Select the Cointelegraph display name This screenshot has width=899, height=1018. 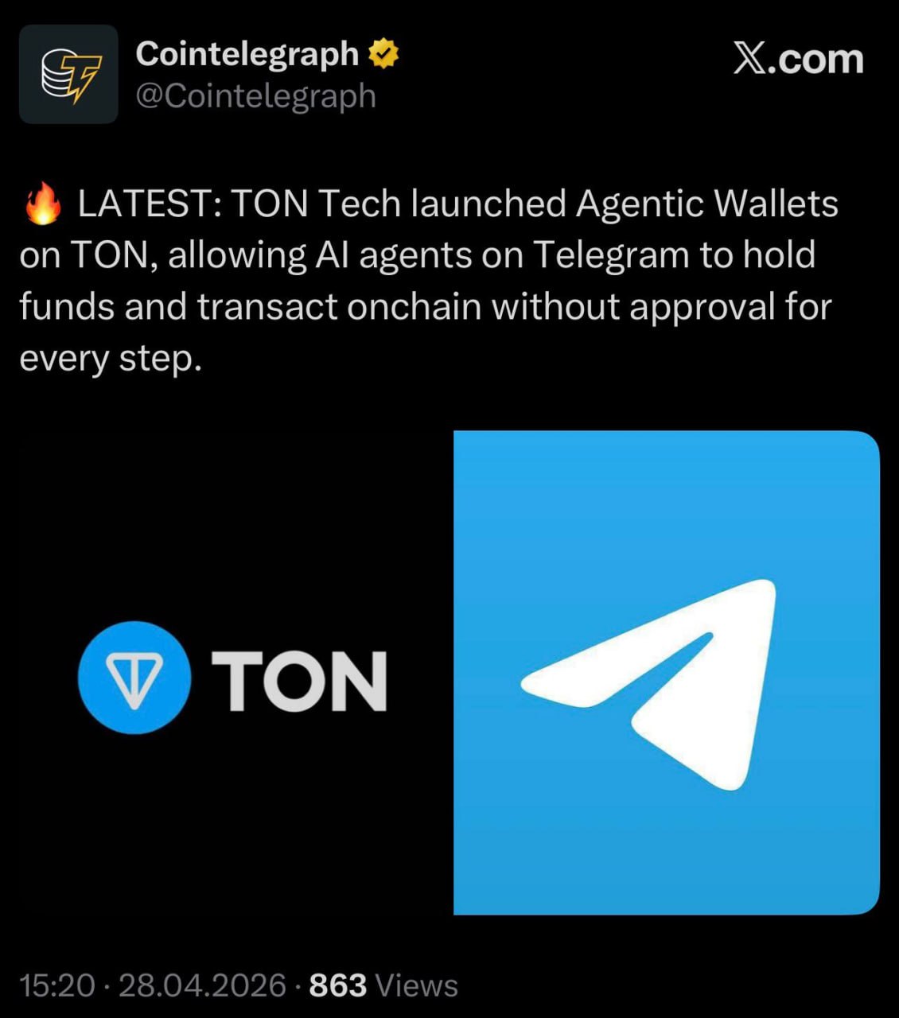click(247, 54)
